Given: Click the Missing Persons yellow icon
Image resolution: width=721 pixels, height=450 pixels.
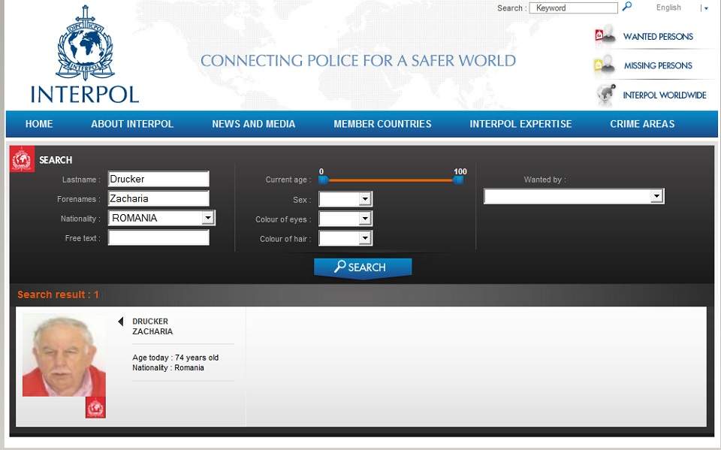Looking at the screenshot, I should tap(604, 64).
